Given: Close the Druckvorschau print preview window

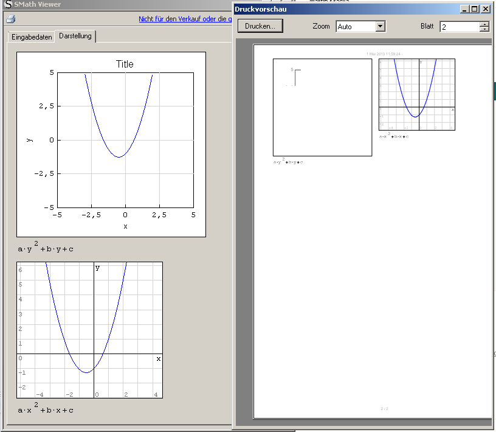Looking at the screenshot, I should (485, 9).
